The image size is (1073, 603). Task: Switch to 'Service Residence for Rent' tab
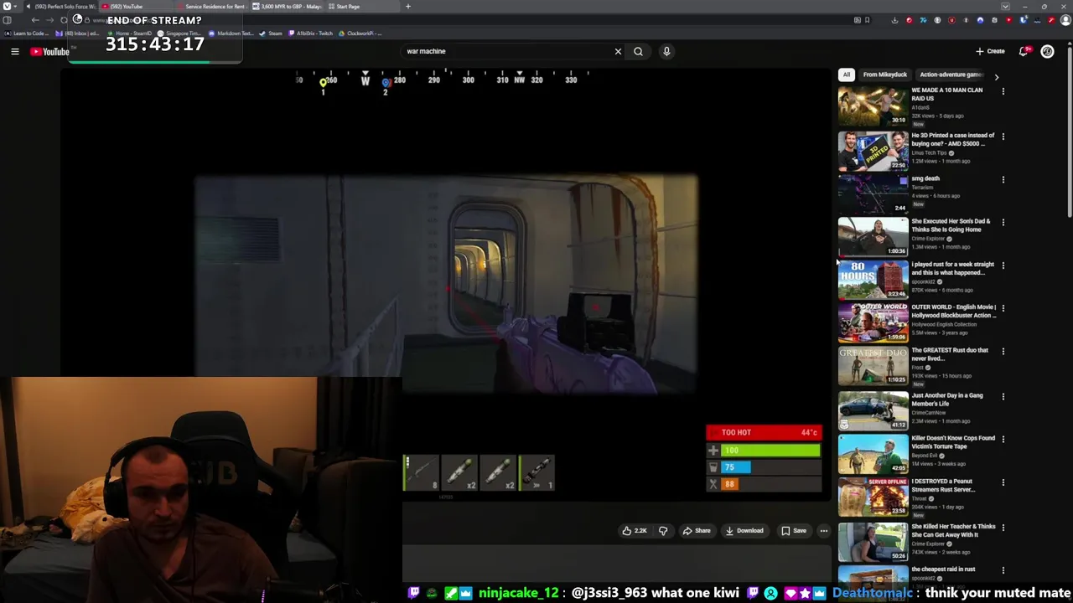pos(210,7)
